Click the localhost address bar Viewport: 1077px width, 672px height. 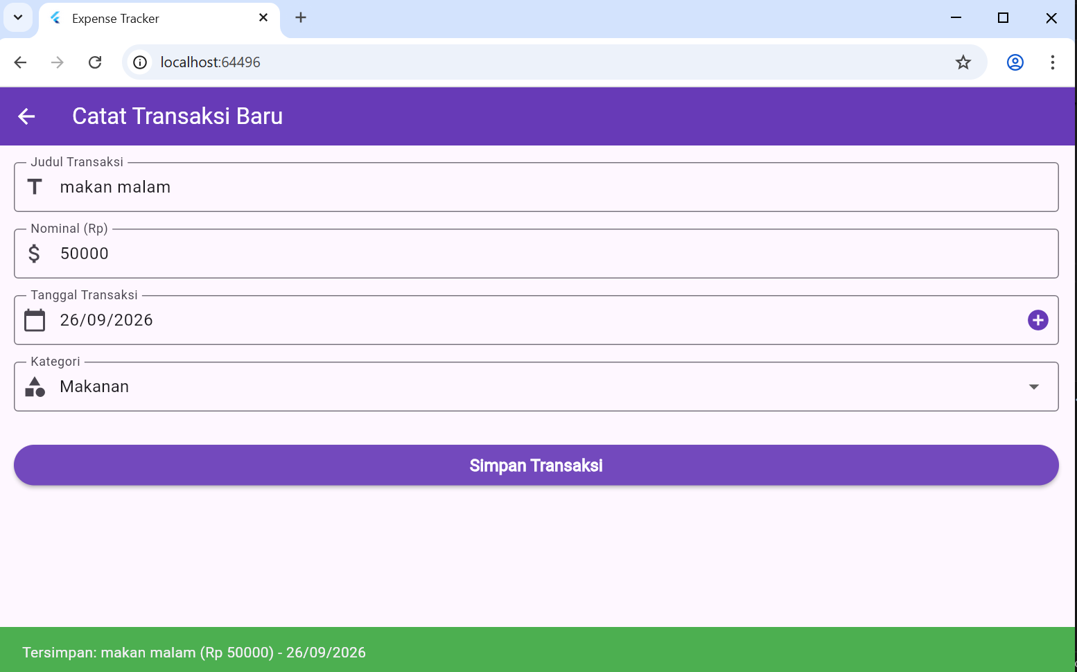tap(554, 62)
